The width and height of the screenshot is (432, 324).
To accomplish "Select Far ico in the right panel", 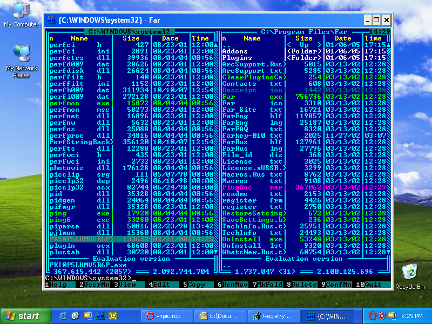I will click(304, 103).
